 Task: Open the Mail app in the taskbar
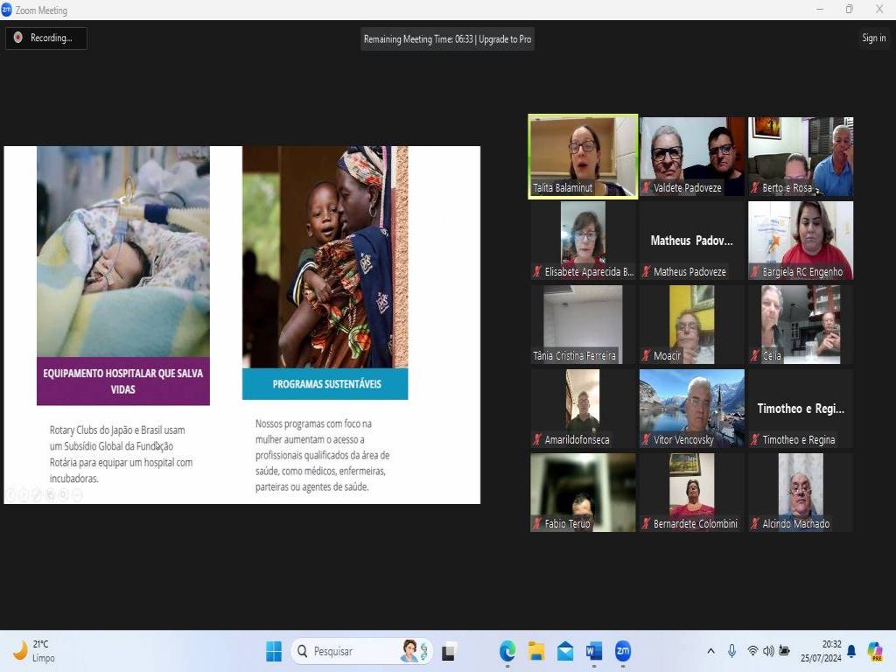pyautogui.click(x=565, y=651)
